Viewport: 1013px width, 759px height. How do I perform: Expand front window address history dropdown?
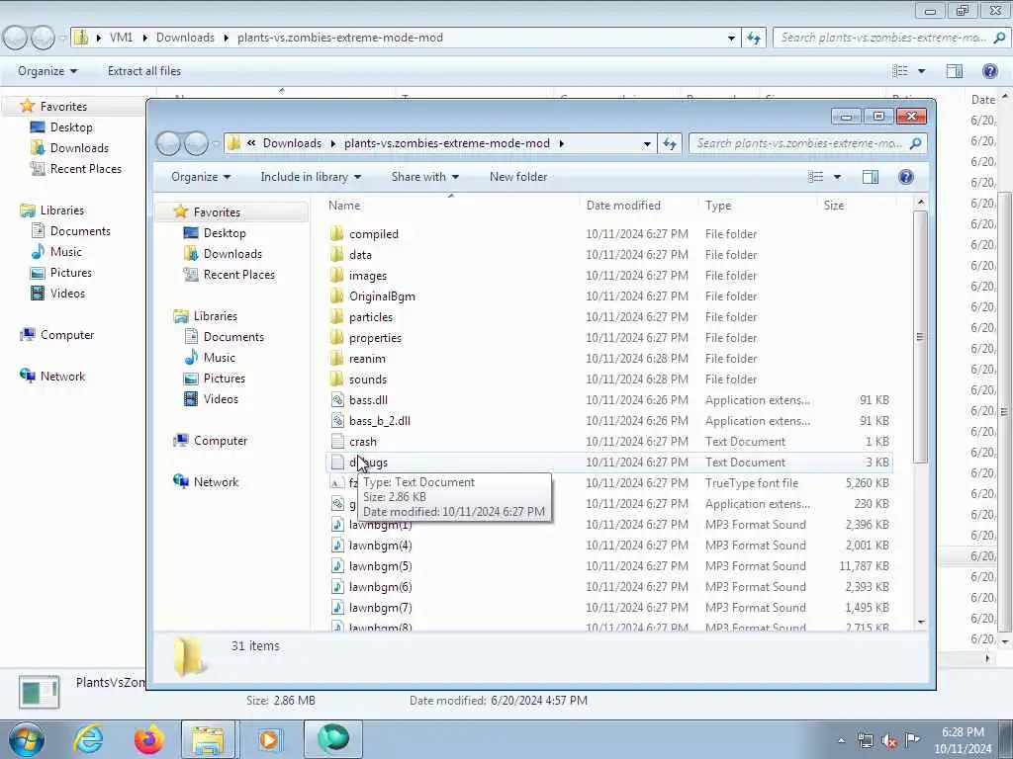click(647, 143)
